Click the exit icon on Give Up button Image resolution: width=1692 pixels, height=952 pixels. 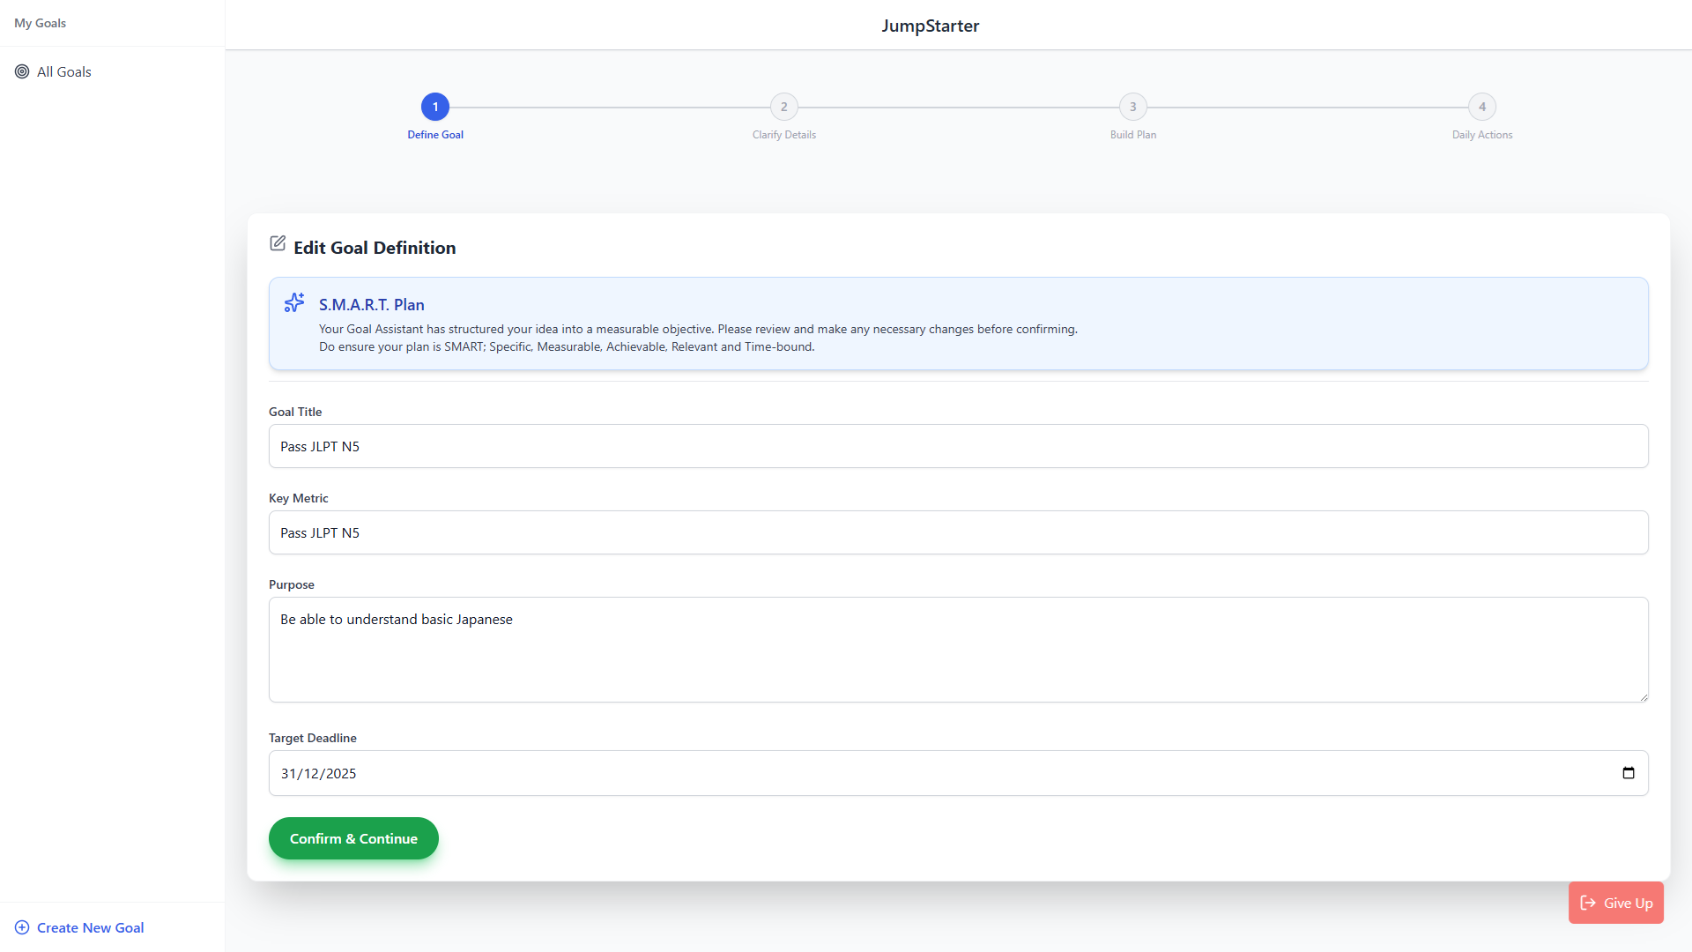(x=1588, y=903)
